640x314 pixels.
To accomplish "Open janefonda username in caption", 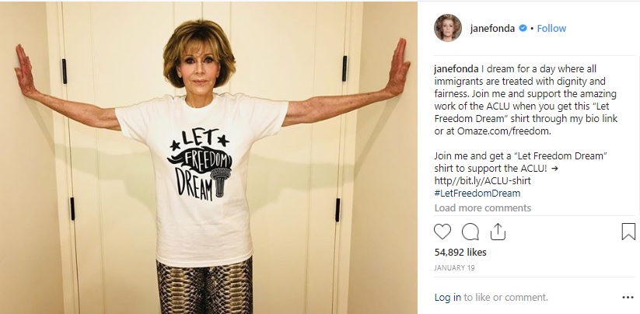I will tap(456, 69).
